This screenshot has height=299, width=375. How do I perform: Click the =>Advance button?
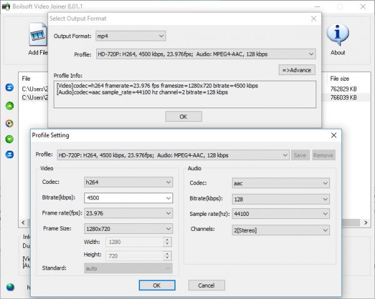pos(297,70)
